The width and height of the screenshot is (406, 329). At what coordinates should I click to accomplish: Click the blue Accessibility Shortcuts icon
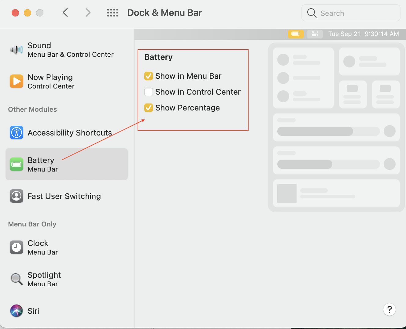point(17,132)
